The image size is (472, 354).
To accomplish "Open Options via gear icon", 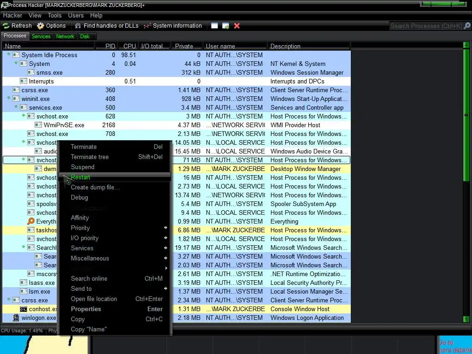I will 41,26.
